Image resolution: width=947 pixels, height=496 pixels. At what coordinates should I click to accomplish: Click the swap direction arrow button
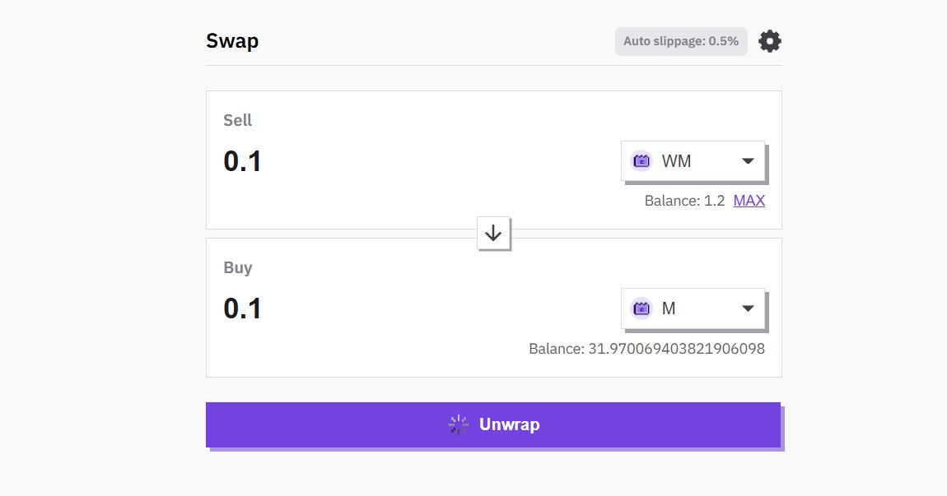pos(493,233)
